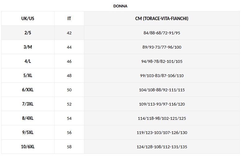Select IT size 46 cell
Screen dimensions: 241x156
coord(69,61)
